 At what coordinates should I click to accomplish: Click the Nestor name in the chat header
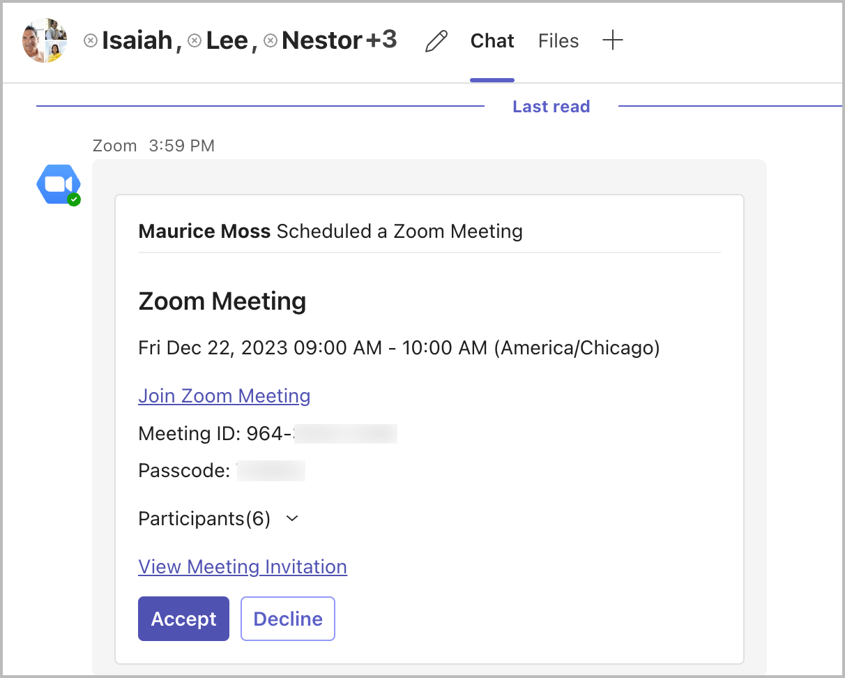click(x=322, y=40)
